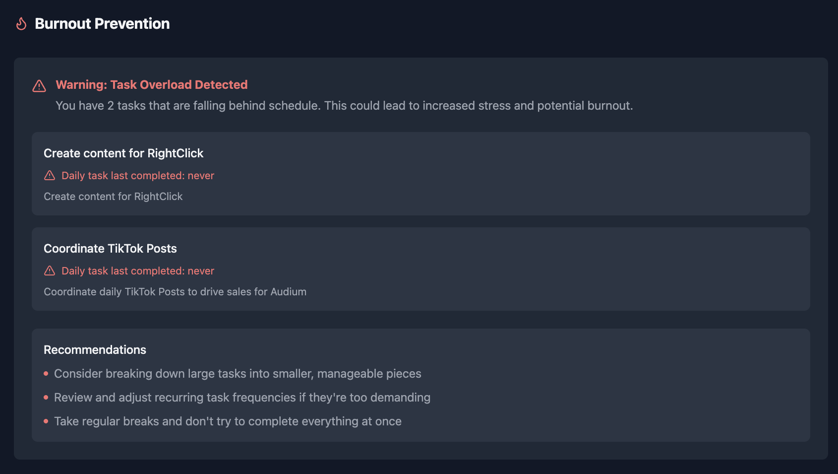Click the Warning: Task Overload Detected title
This screenshot has height=474, width=838.
click(151, 85)
